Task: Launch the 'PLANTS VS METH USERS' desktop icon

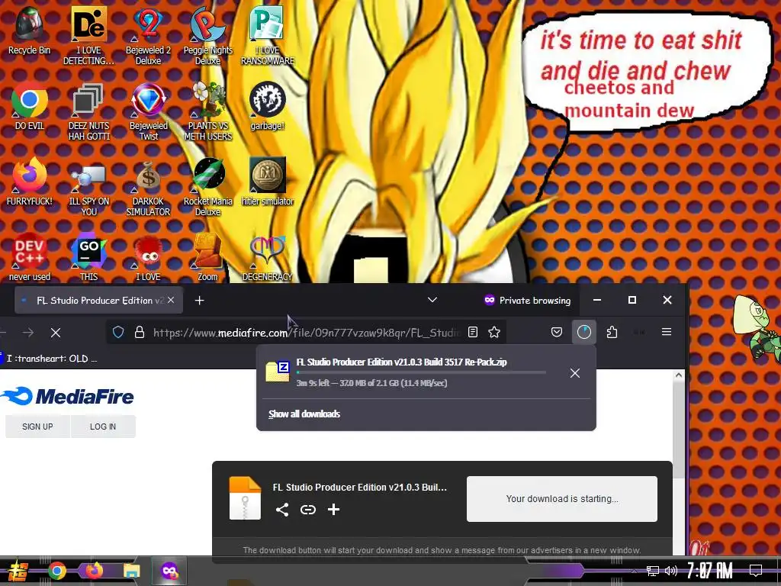Action: [208, 111]
